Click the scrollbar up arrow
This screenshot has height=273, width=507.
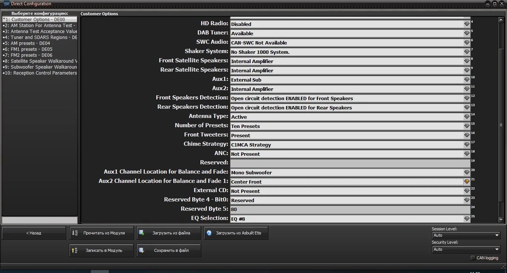click(501, 20)
